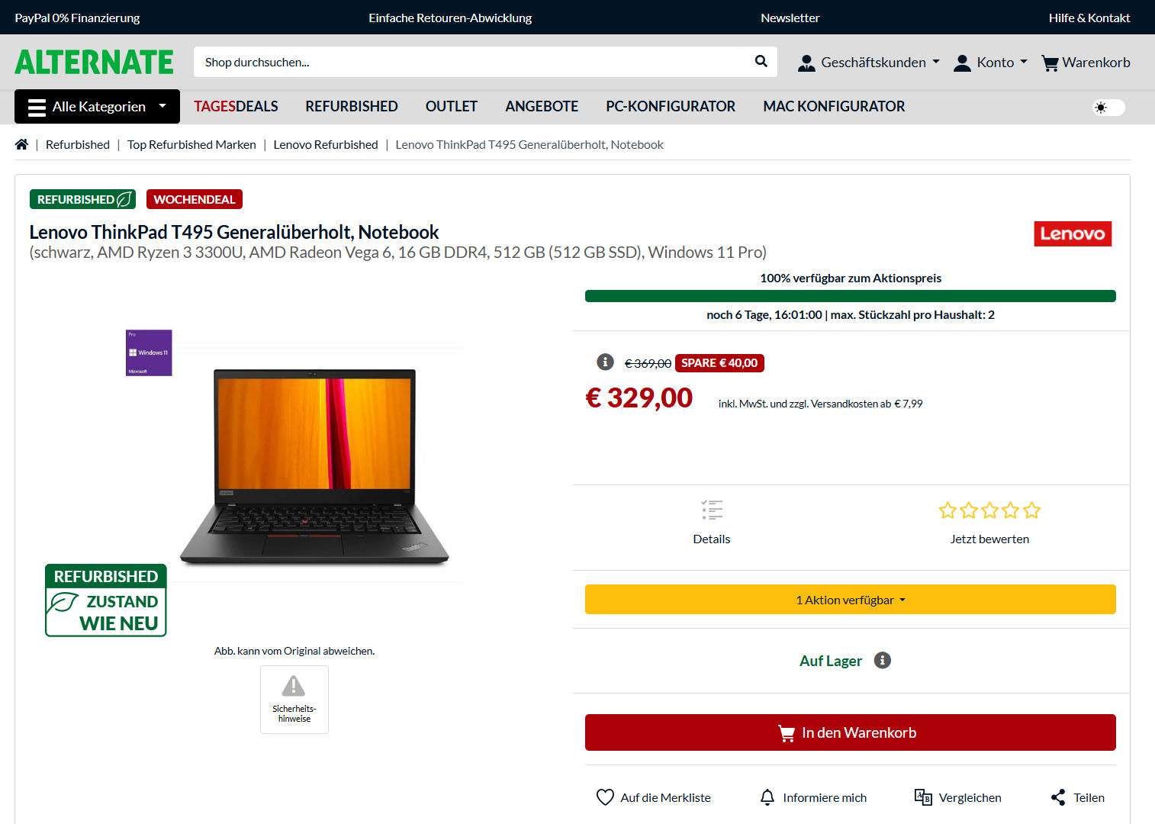1155x824 pixels.
Task: Expand Alle Kategorien menu
Action: click(97, 106)
